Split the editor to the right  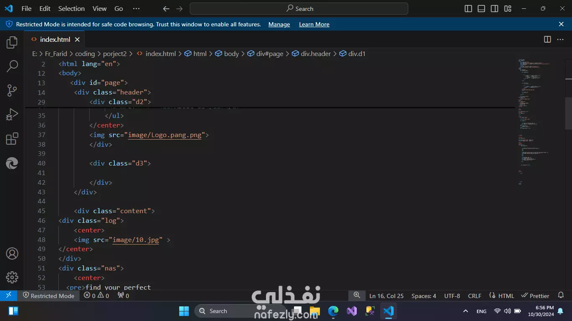[x=547, y=39]
